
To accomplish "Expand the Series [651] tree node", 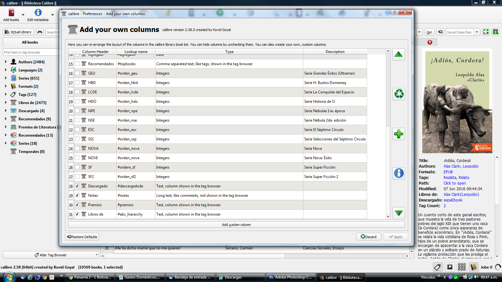I will [x=6, y=78].
